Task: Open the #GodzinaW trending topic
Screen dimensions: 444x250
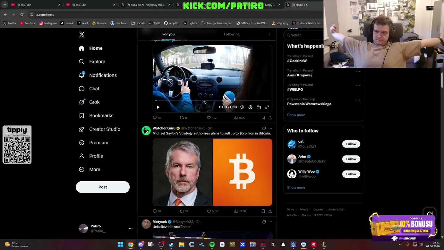Action: [297, 61]
